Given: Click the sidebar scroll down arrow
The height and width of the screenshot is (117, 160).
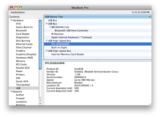Looking at the screenshot, I should point(40,103).
